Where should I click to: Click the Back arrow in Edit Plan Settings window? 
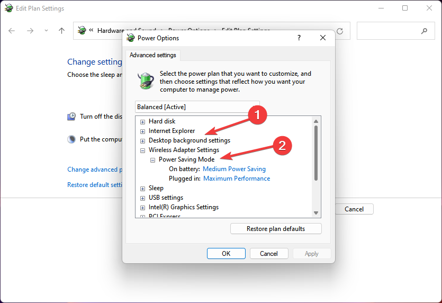12,31
